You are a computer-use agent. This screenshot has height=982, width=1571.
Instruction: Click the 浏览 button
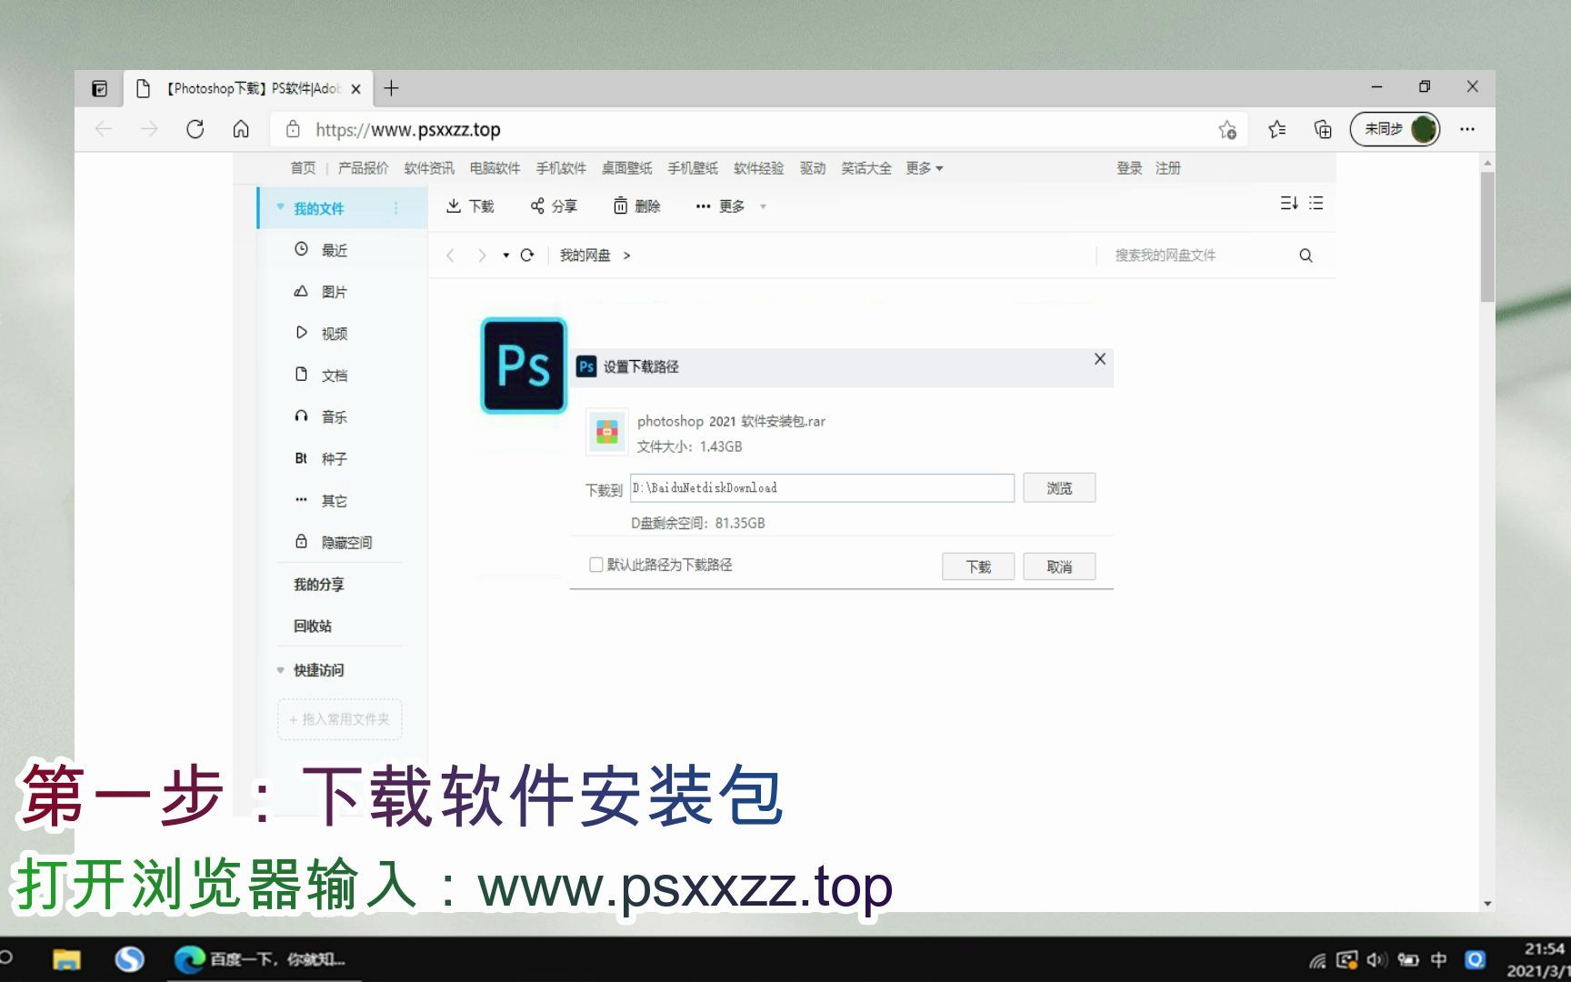pos(1059,488)
